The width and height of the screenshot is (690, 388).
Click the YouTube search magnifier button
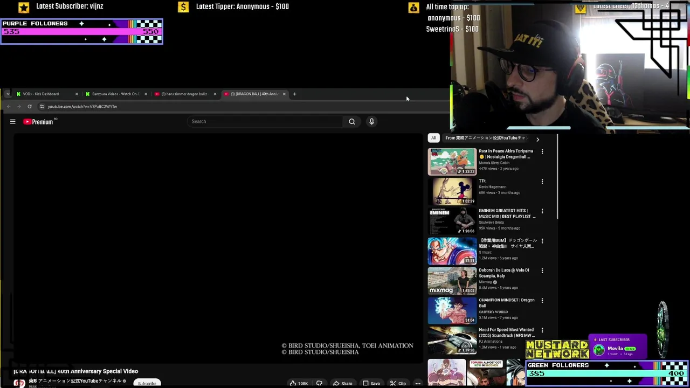352,122
